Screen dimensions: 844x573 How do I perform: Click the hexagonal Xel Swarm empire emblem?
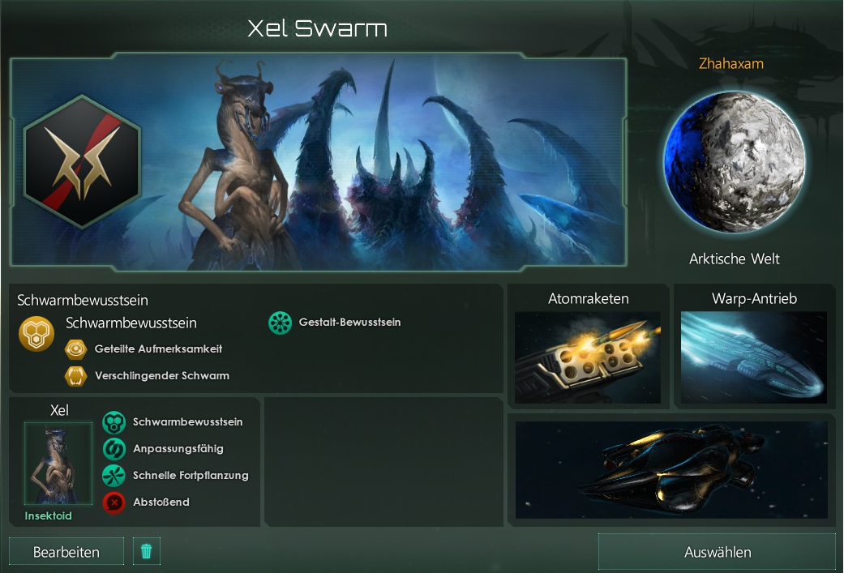[x=83, y=161]
